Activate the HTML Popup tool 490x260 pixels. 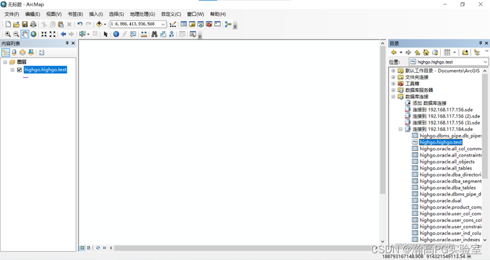click(133, 34)
